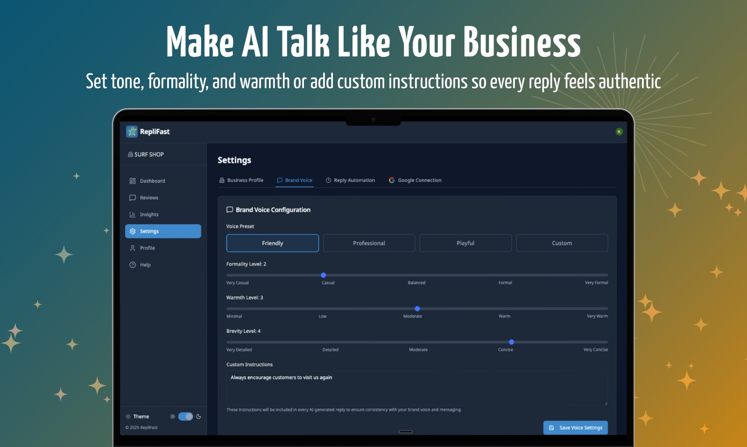Click into the Custom Instructions text box
Viewport: 747px width, 447px height.
pos(417,388)
